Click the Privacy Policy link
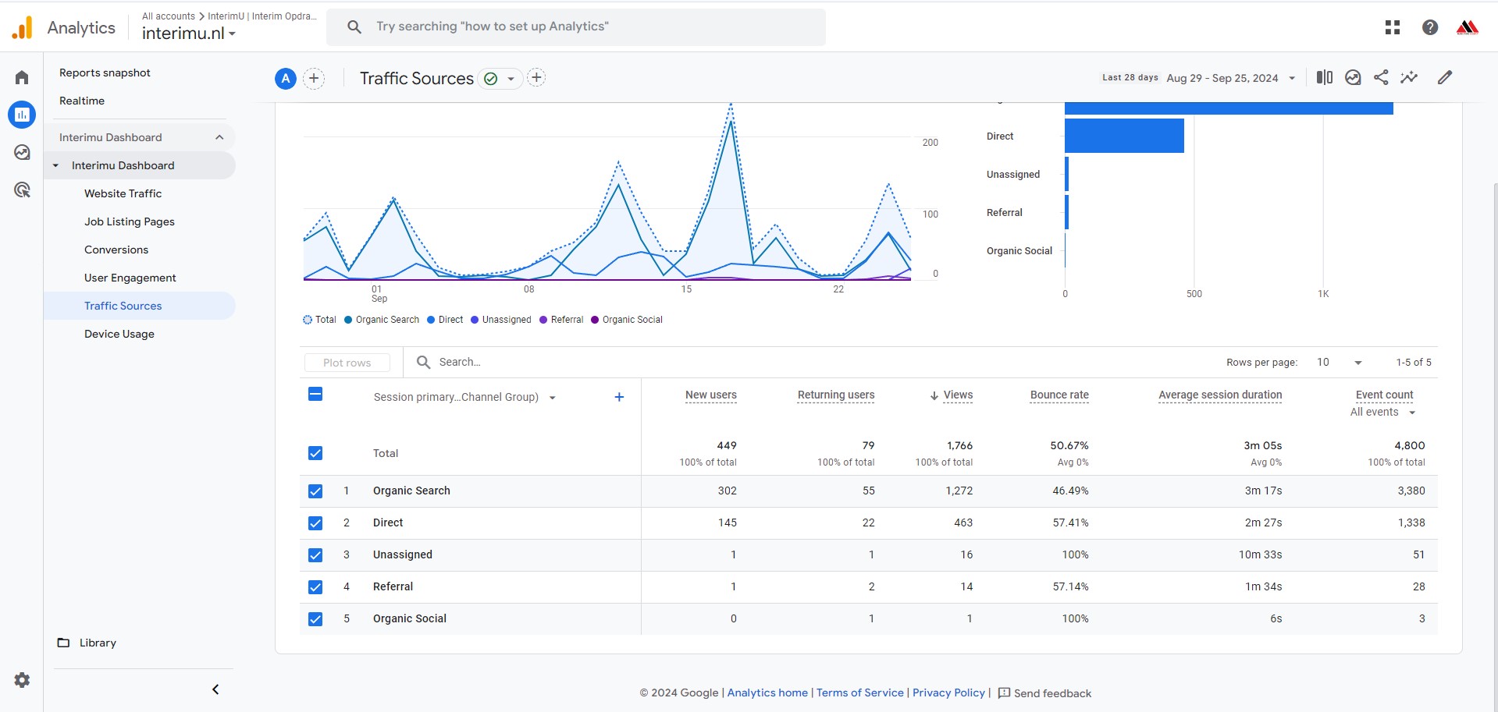1498x712 pixels. [x=948, y=693]
